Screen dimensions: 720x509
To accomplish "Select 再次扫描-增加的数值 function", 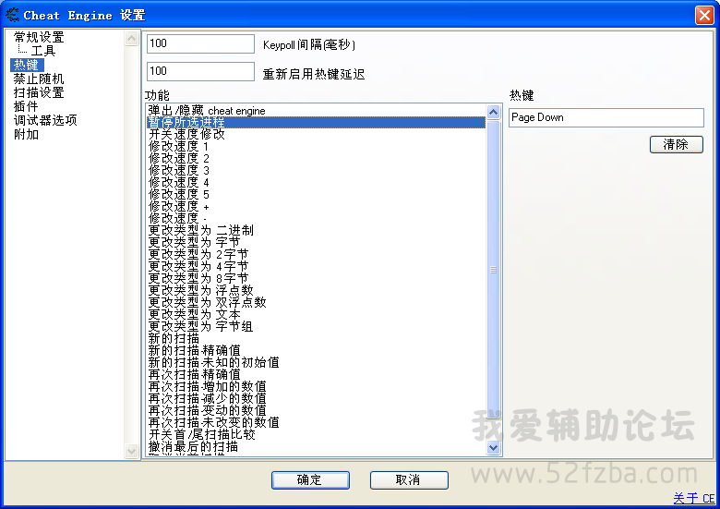I will coord(316,386).
